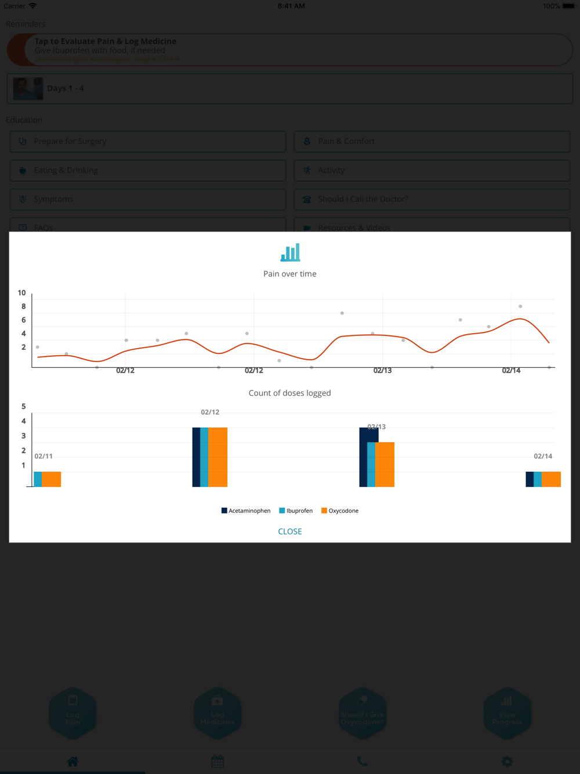Click the bar chart icon above Pain over time
The image size is (580, 774).
pyautogui.click(x=290, y=252)
